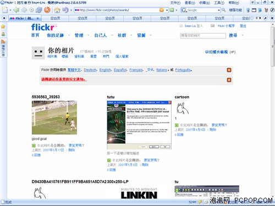Click the Undo closed tab icon

65,10
